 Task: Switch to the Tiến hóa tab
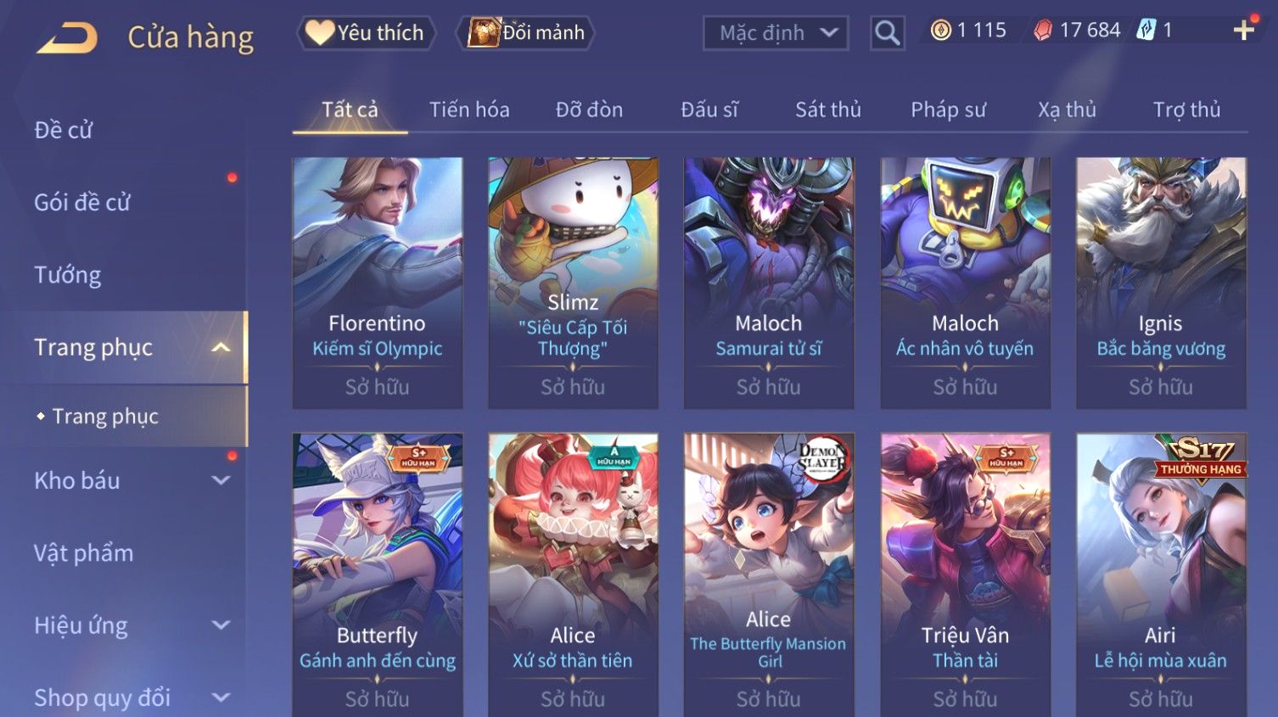coord(469,109)
